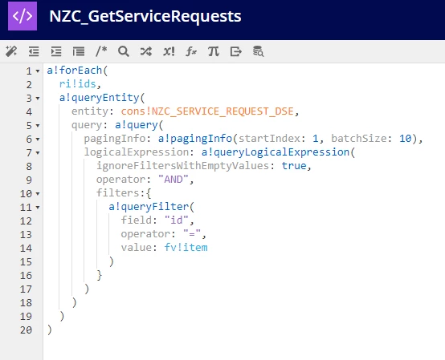Click the cons!NZC_SERVICE_REQUEST_DSE constant
Screen dimensions: 445x360
pos(207,111)
